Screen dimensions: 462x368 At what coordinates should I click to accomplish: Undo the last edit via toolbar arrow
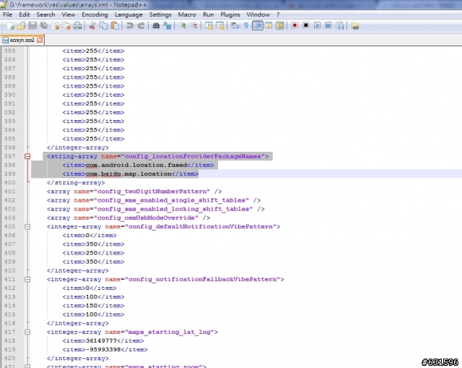(130, 26)
